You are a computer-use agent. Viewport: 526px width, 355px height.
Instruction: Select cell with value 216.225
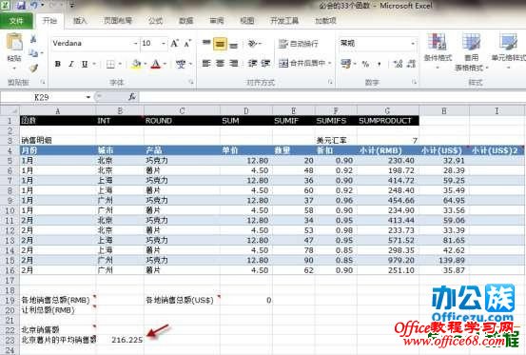click(120, 340)
